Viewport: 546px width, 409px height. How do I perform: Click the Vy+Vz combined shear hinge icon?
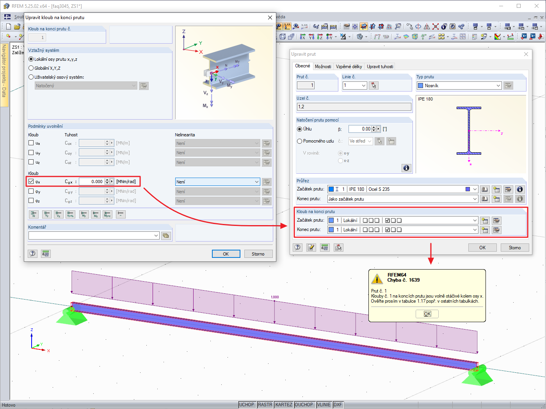pos(70,214)
